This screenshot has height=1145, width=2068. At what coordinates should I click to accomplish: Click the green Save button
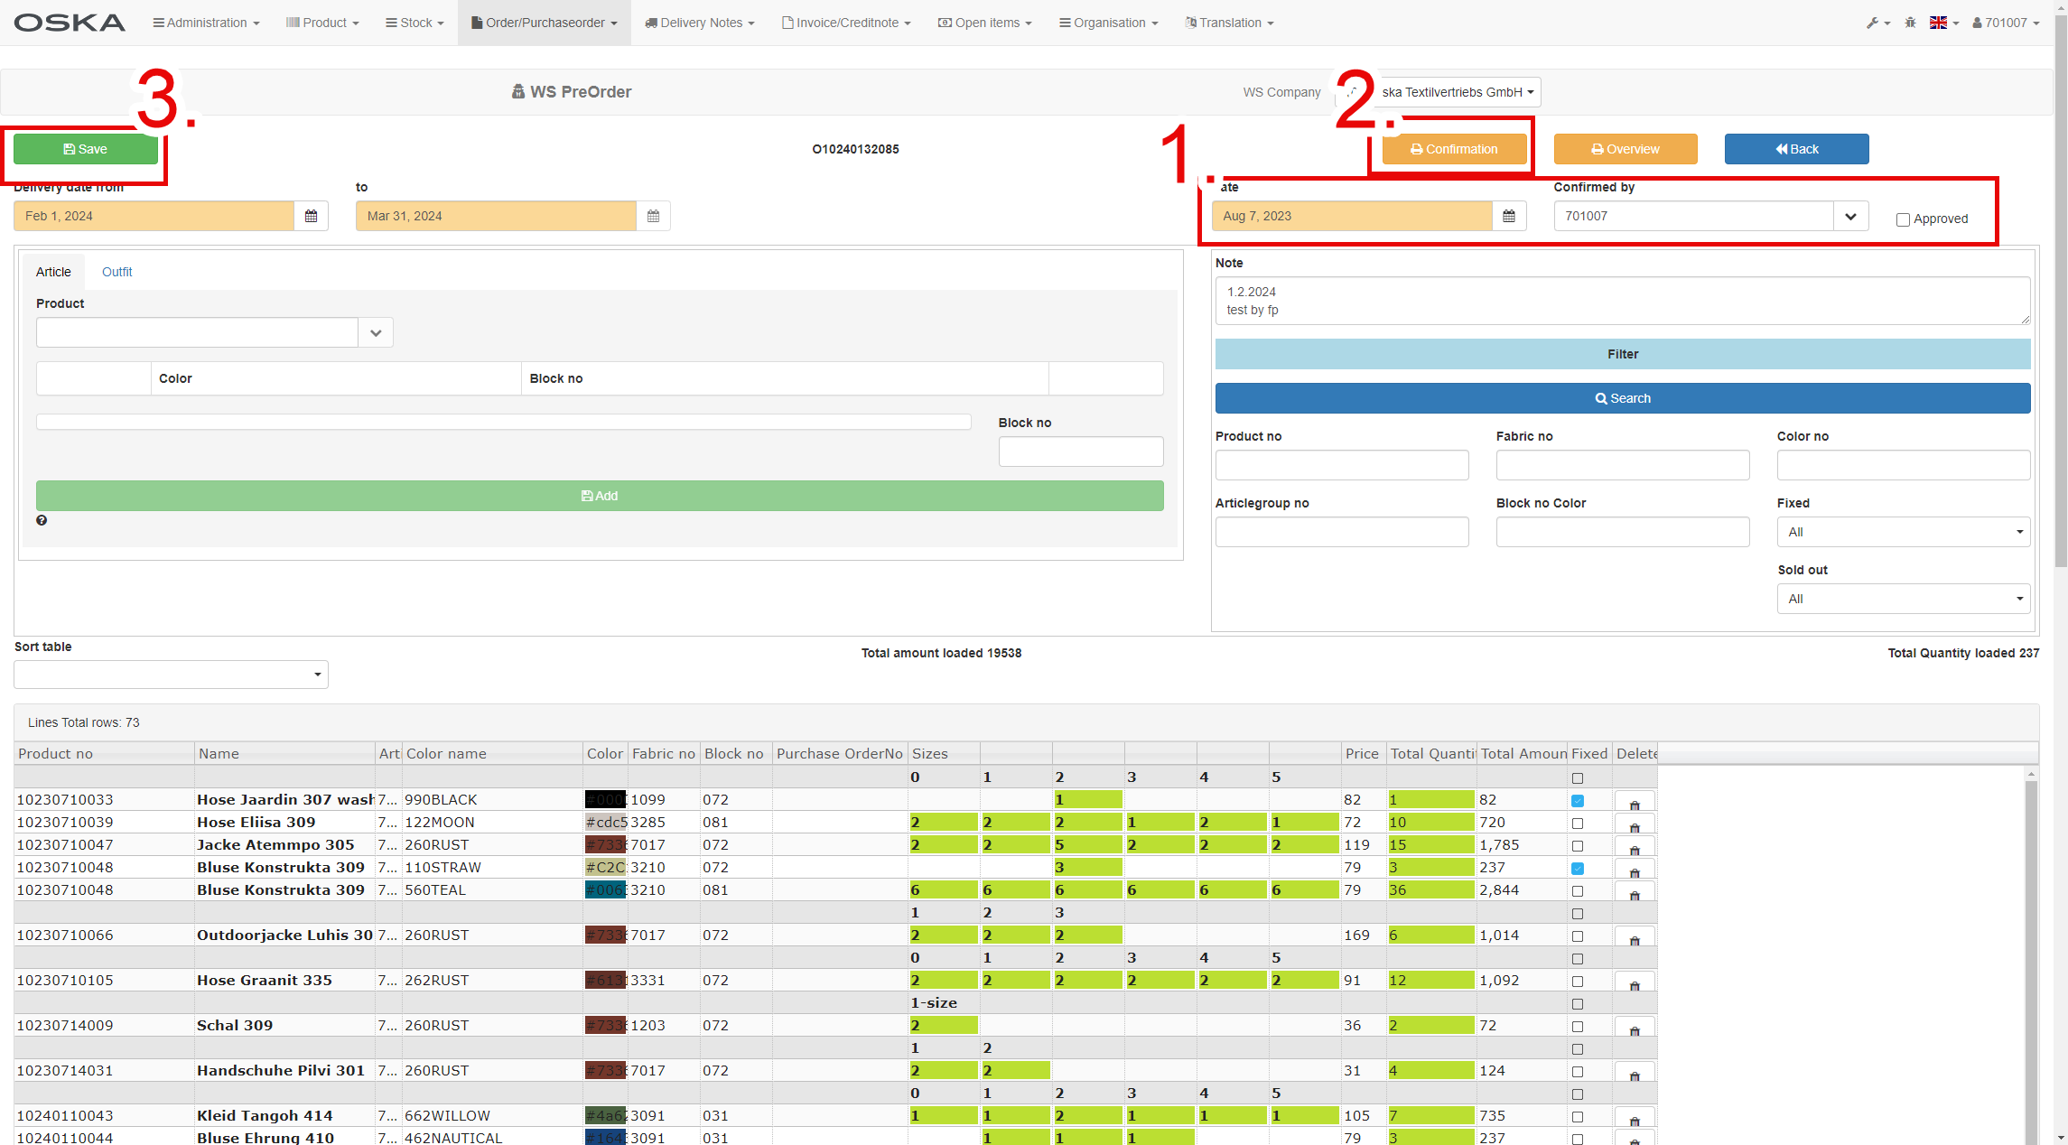pos(86,149)
